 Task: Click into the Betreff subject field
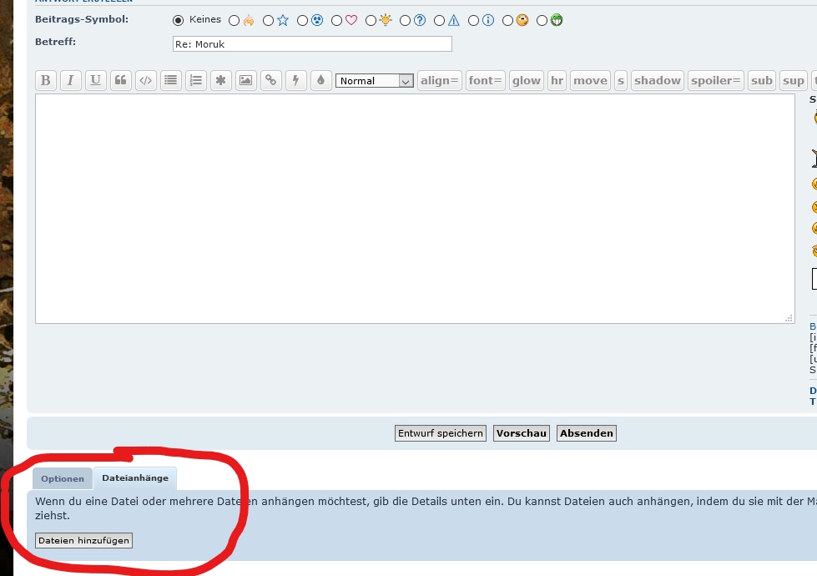[x=312, y=44]
